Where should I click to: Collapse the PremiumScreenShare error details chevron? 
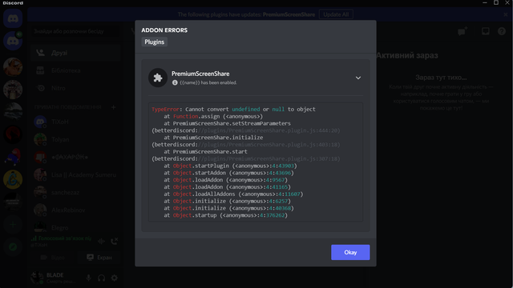point(358,78)
